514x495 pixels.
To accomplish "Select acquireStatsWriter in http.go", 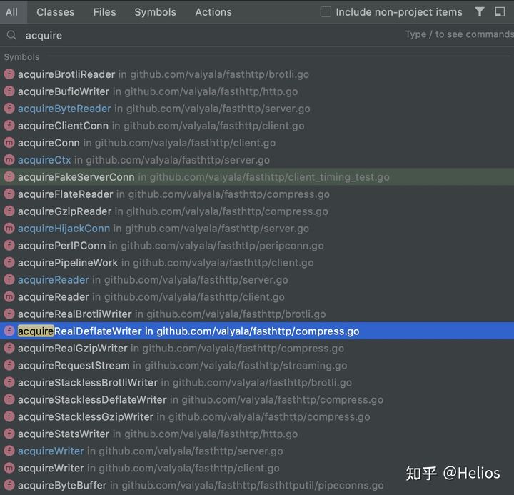I will tap(257, 434).
